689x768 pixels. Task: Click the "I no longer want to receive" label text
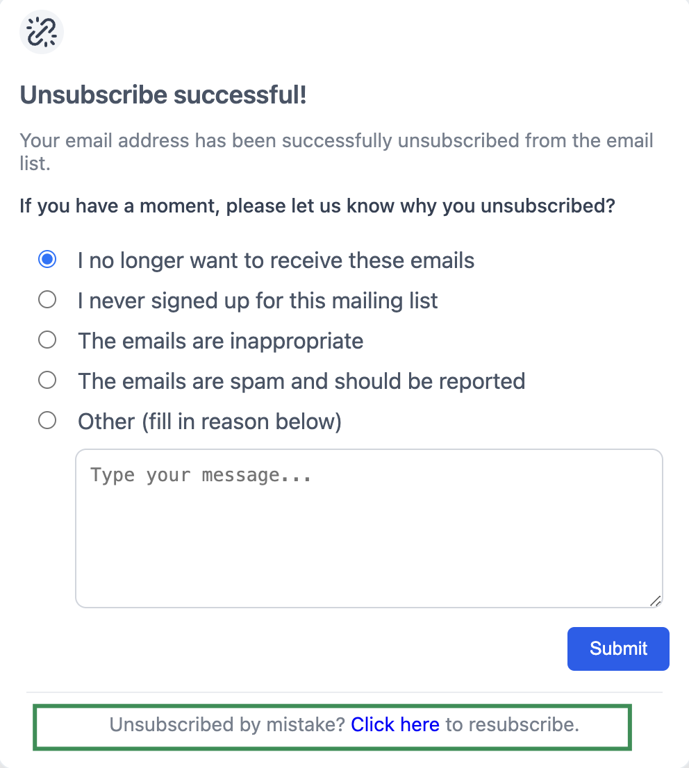tap(276, 260)
